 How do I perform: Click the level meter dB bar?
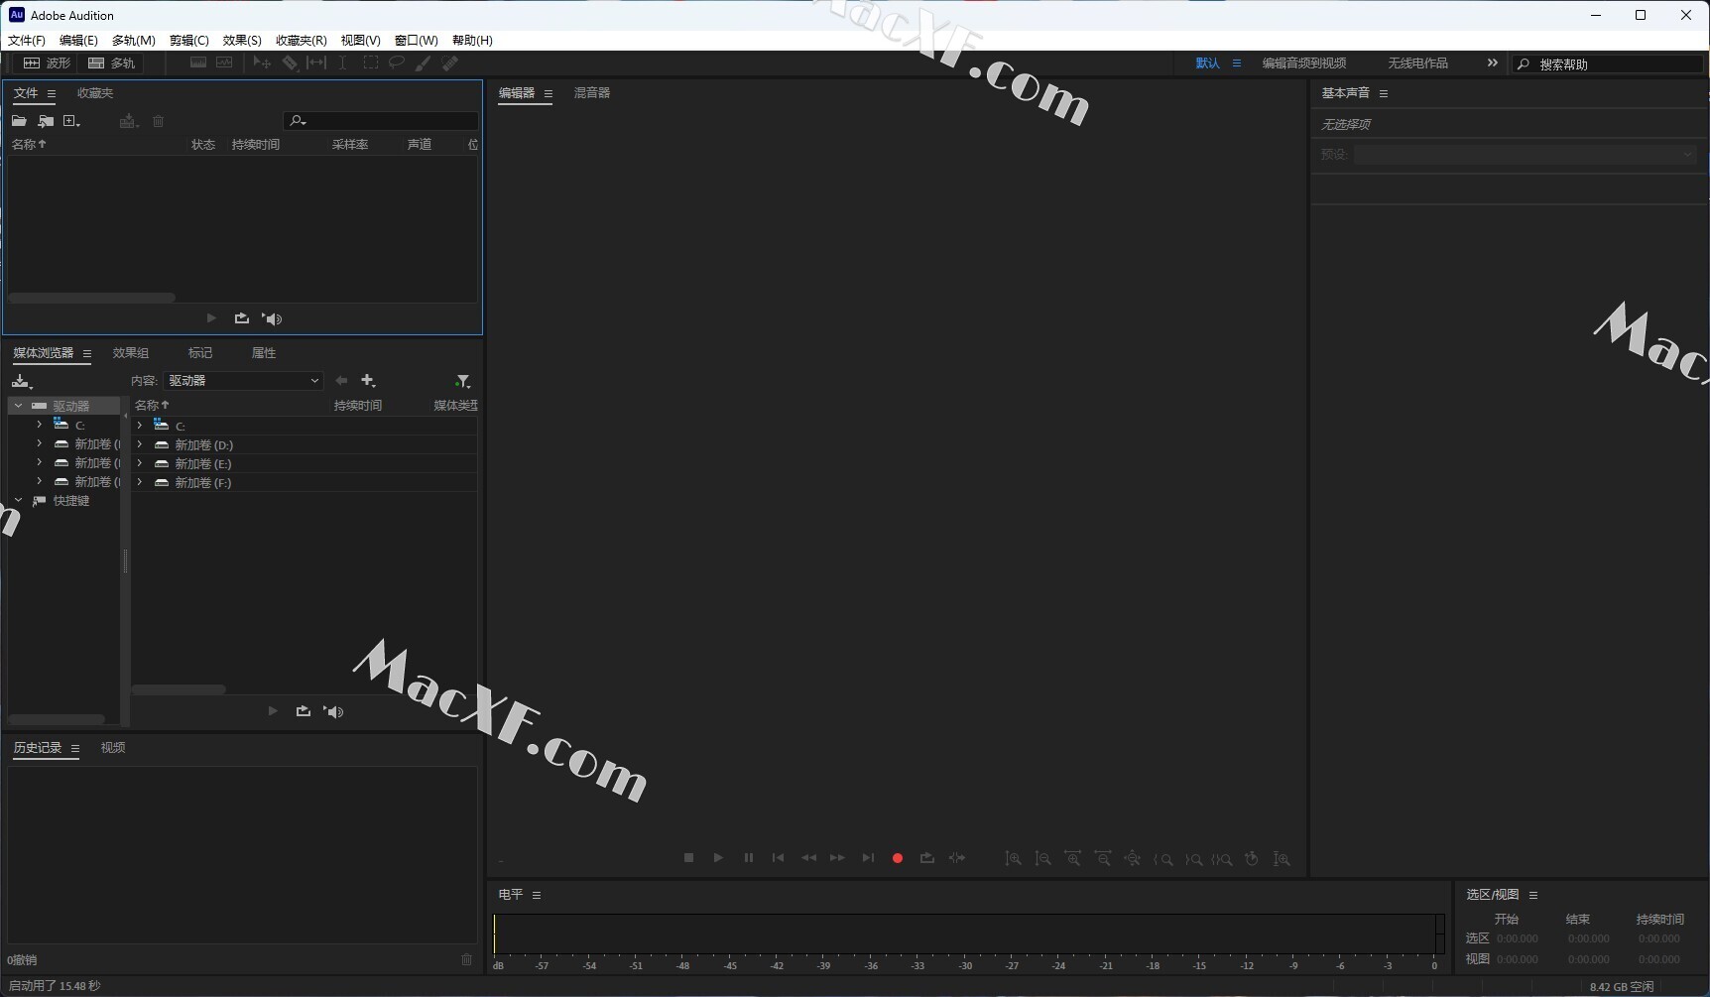pyautogui.click(x=968, y=935)
